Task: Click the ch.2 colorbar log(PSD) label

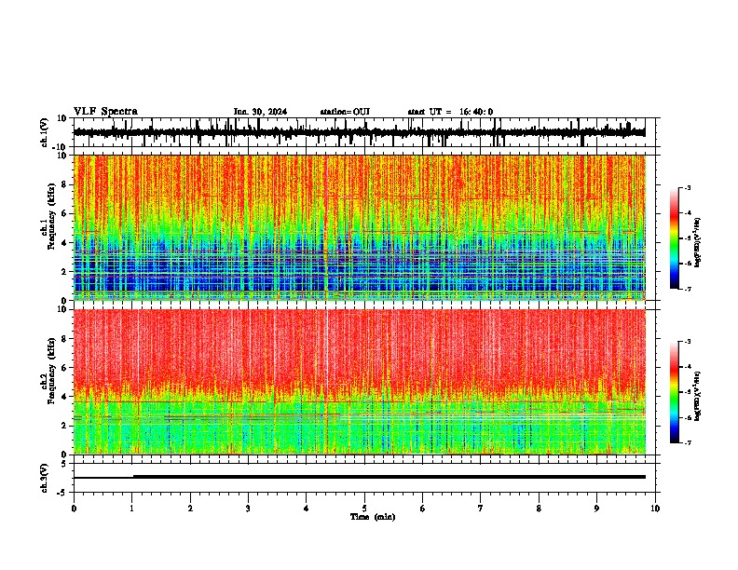Action: coord(698,397)
